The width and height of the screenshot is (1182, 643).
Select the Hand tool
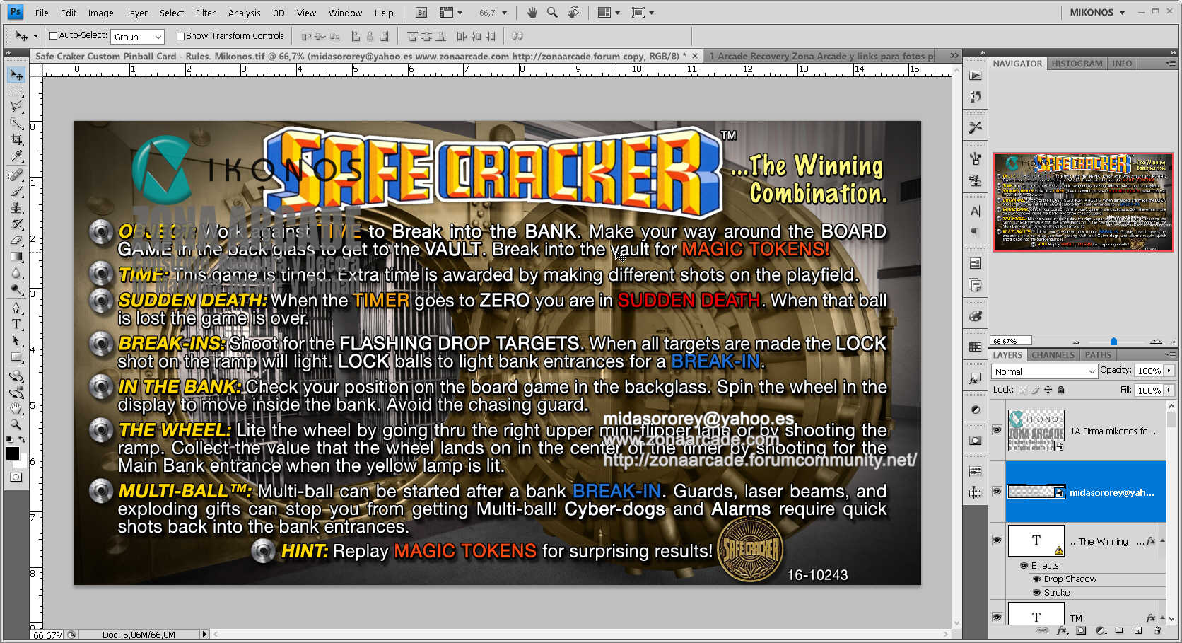16,408
